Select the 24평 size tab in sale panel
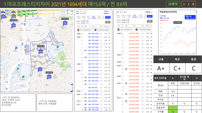Image resolution: width=202 pixels, height=113 pixels. tap(93, 18)
